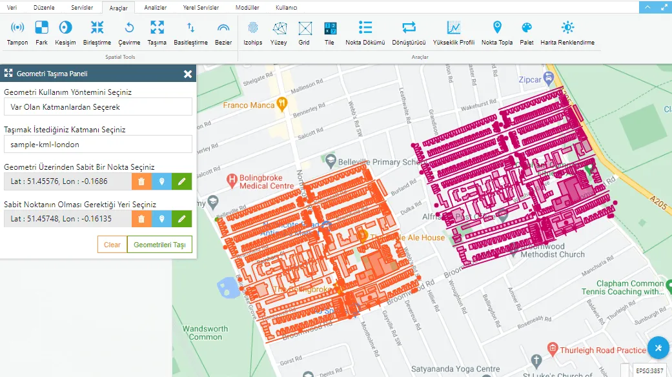672x377 pixels.
Task: Open layer selection dropdown sample-kml-london
Action: pyautogui.click(x=98, y=145)
